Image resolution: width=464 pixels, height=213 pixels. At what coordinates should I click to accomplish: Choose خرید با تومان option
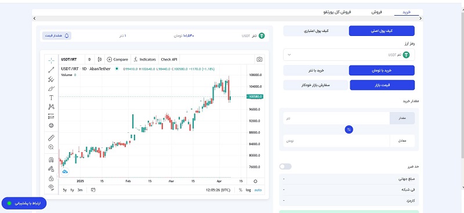(x=382, y=70)
